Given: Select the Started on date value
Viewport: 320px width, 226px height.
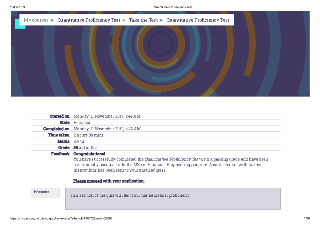Looking at the screenshot, I should (107, 116).
